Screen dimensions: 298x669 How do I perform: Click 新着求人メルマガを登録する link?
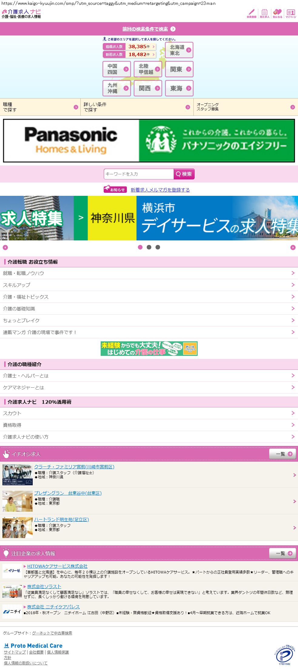pyautogui.click(x=160, y=190)
